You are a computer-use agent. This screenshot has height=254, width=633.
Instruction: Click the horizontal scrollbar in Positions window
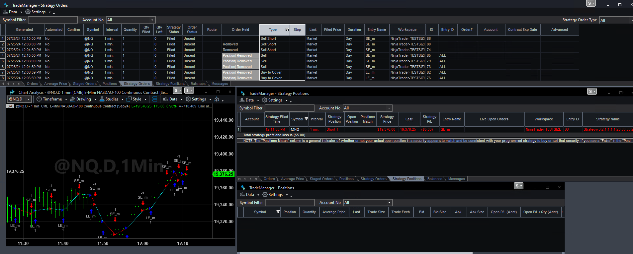[x=356, y=253]
